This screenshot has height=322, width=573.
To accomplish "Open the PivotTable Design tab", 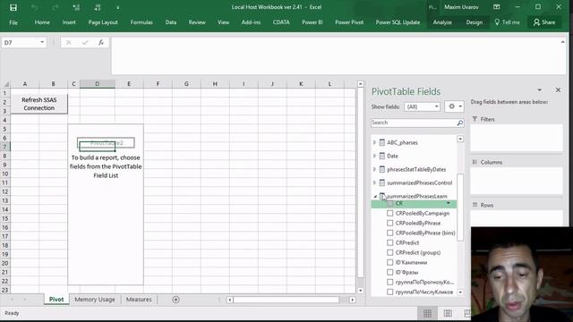I will [474, 22].
